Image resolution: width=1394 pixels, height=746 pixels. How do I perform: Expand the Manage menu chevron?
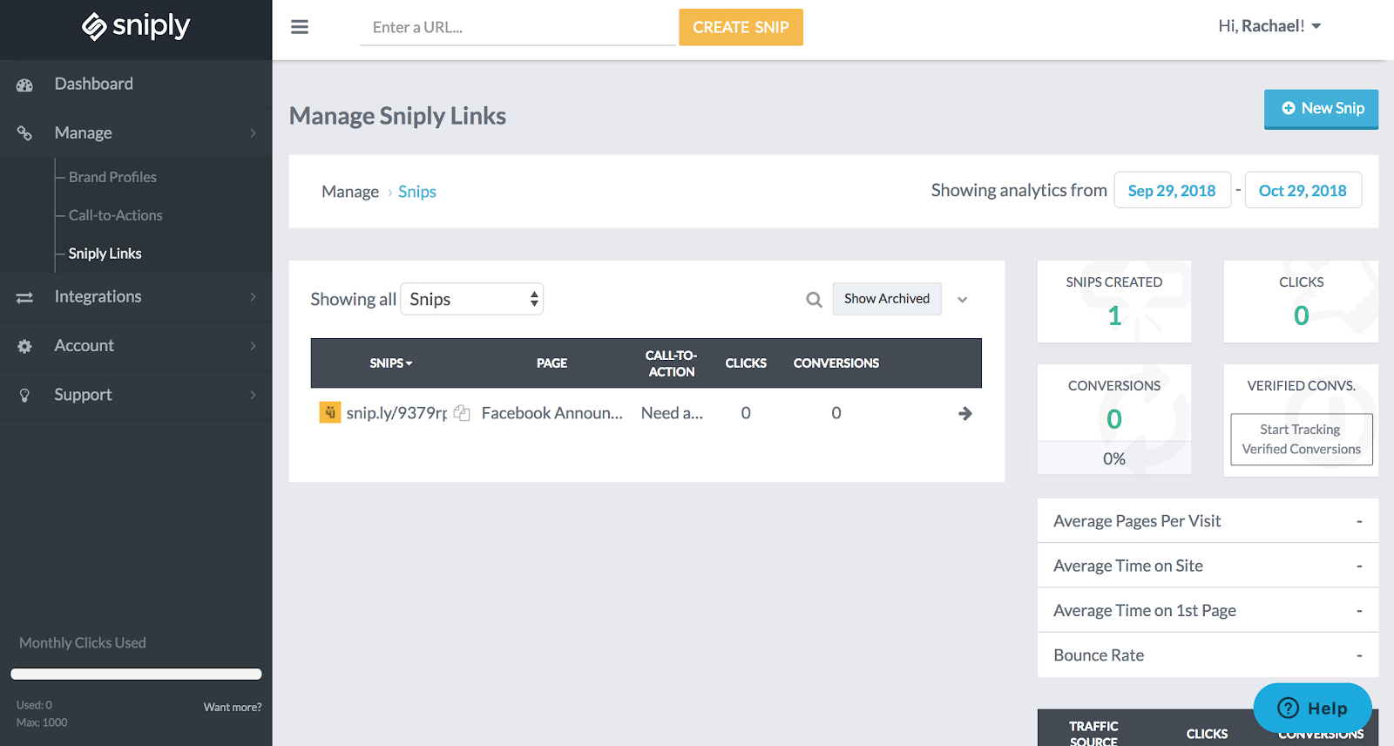point(253,133)
